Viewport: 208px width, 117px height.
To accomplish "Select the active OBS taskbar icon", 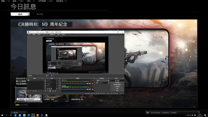I will tap(33, 115).
